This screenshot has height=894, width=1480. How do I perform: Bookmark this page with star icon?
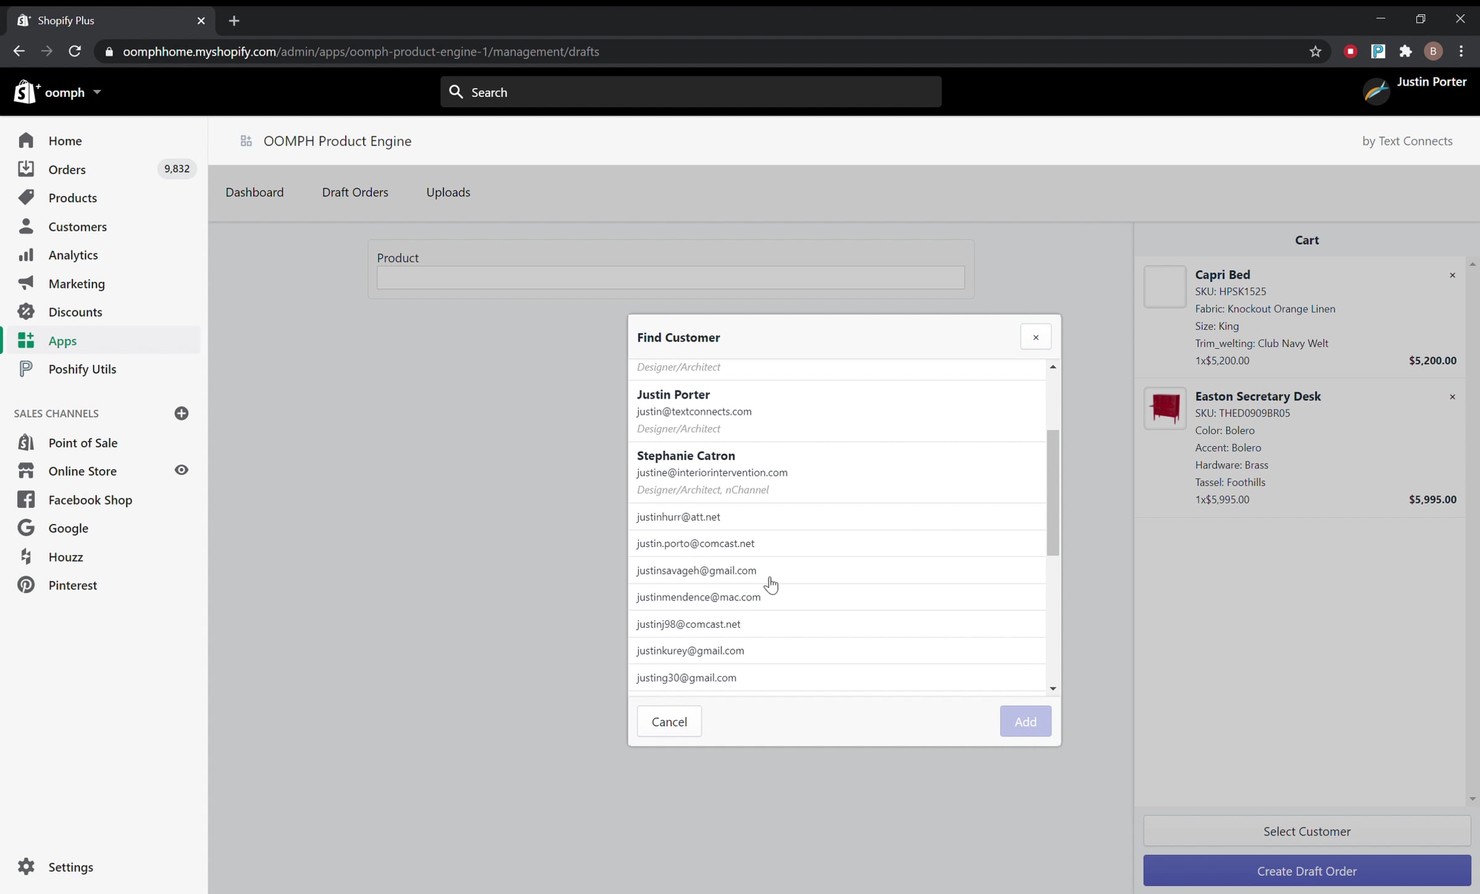tap(1315, 52)
